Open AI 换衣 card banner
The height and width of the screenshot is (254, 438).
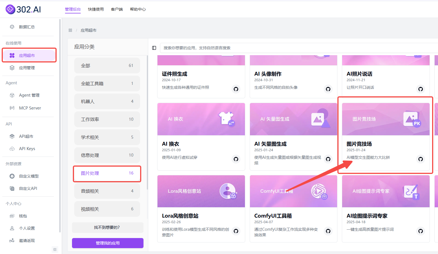[x=201, y=119]
